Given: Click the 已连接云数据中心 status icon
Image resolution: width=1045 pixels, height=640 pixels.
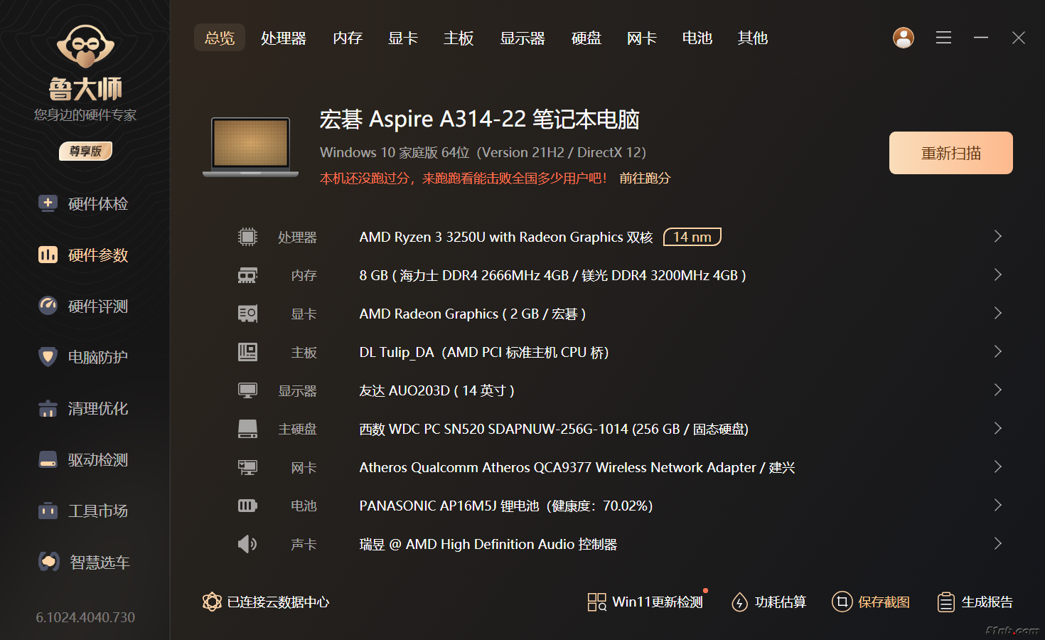Looking at the screenshot, I should [212, 602].
